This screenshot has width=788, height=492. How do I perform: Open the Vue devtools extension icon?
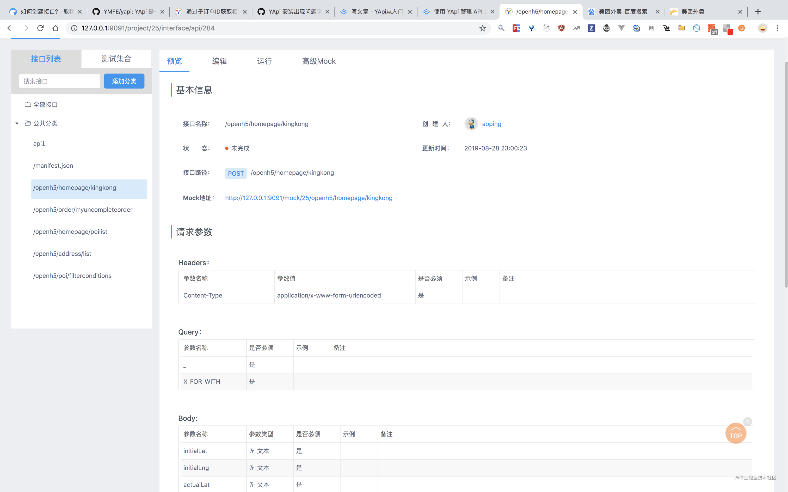coord(621,28)
